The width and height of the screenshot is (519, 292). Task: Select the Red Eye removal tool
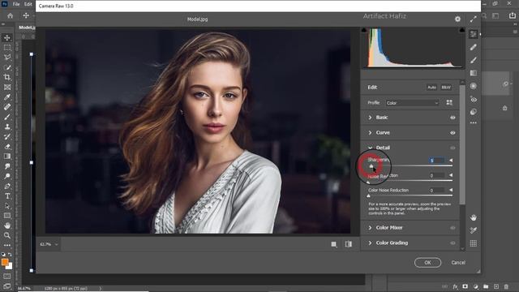(x=474, y=99)
